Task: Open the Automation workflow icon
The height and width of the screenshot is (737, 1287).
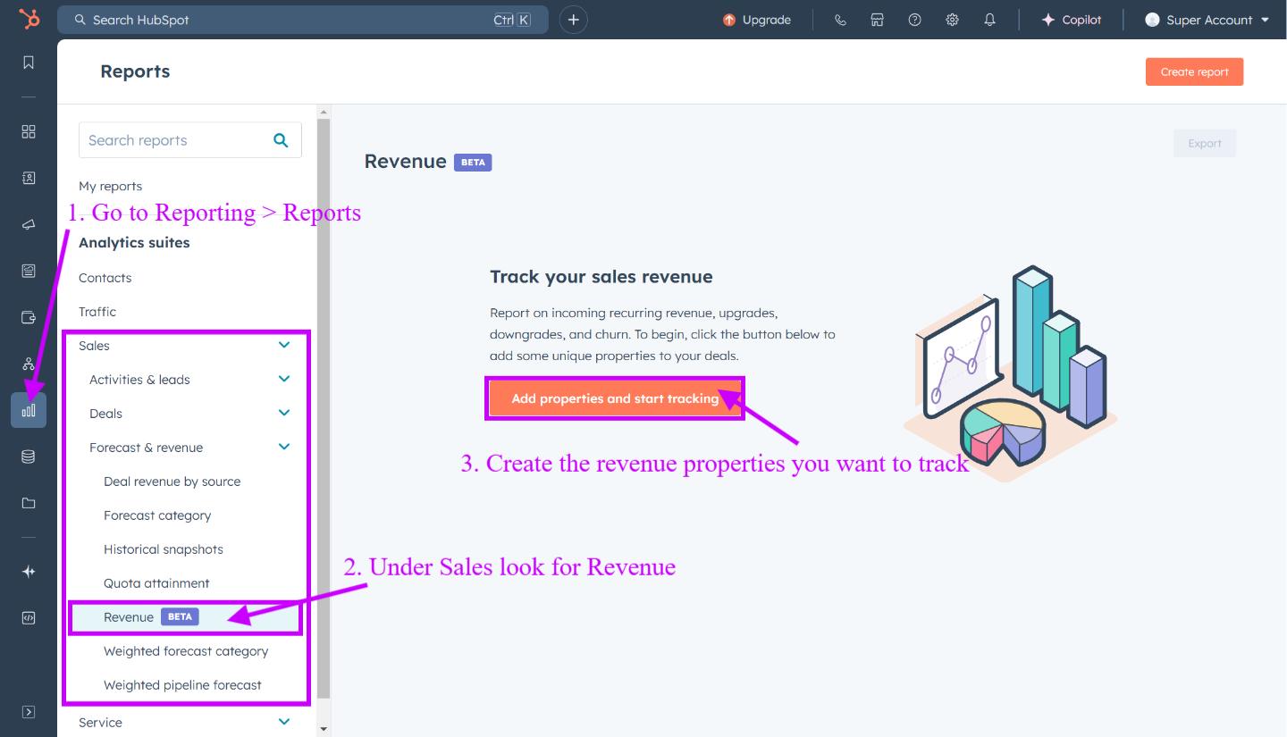Action: pyautogui.click(x=29, y=364)
